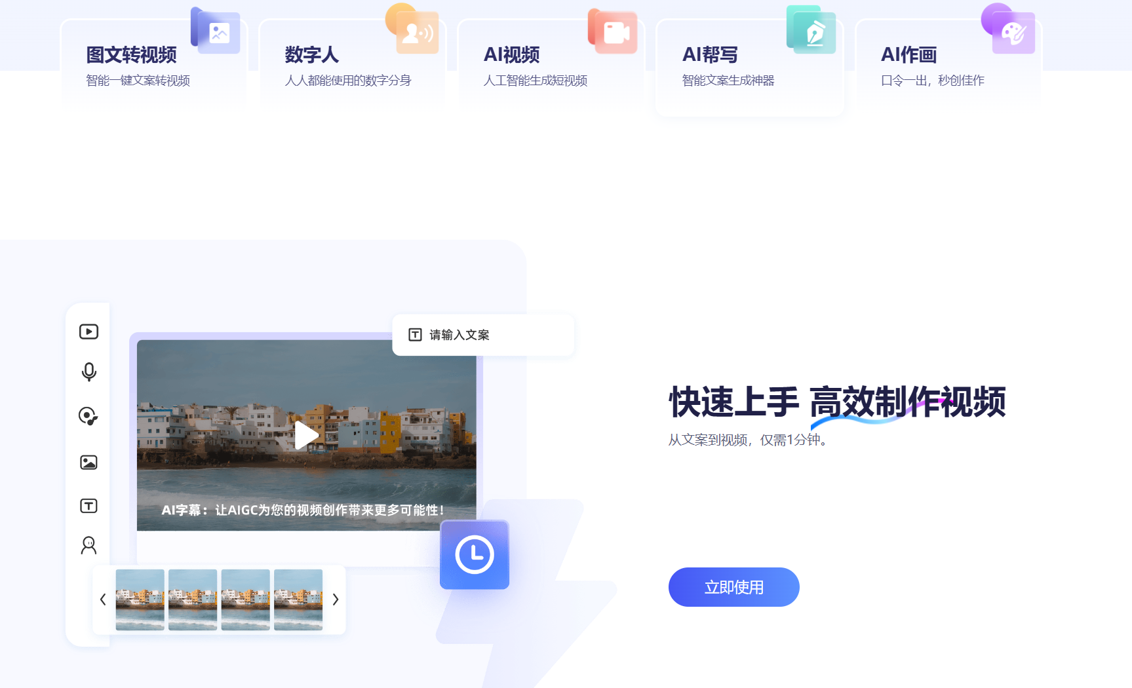Open the AI帮写 feature card
1132x688 pixels.
tap(750, 67)
